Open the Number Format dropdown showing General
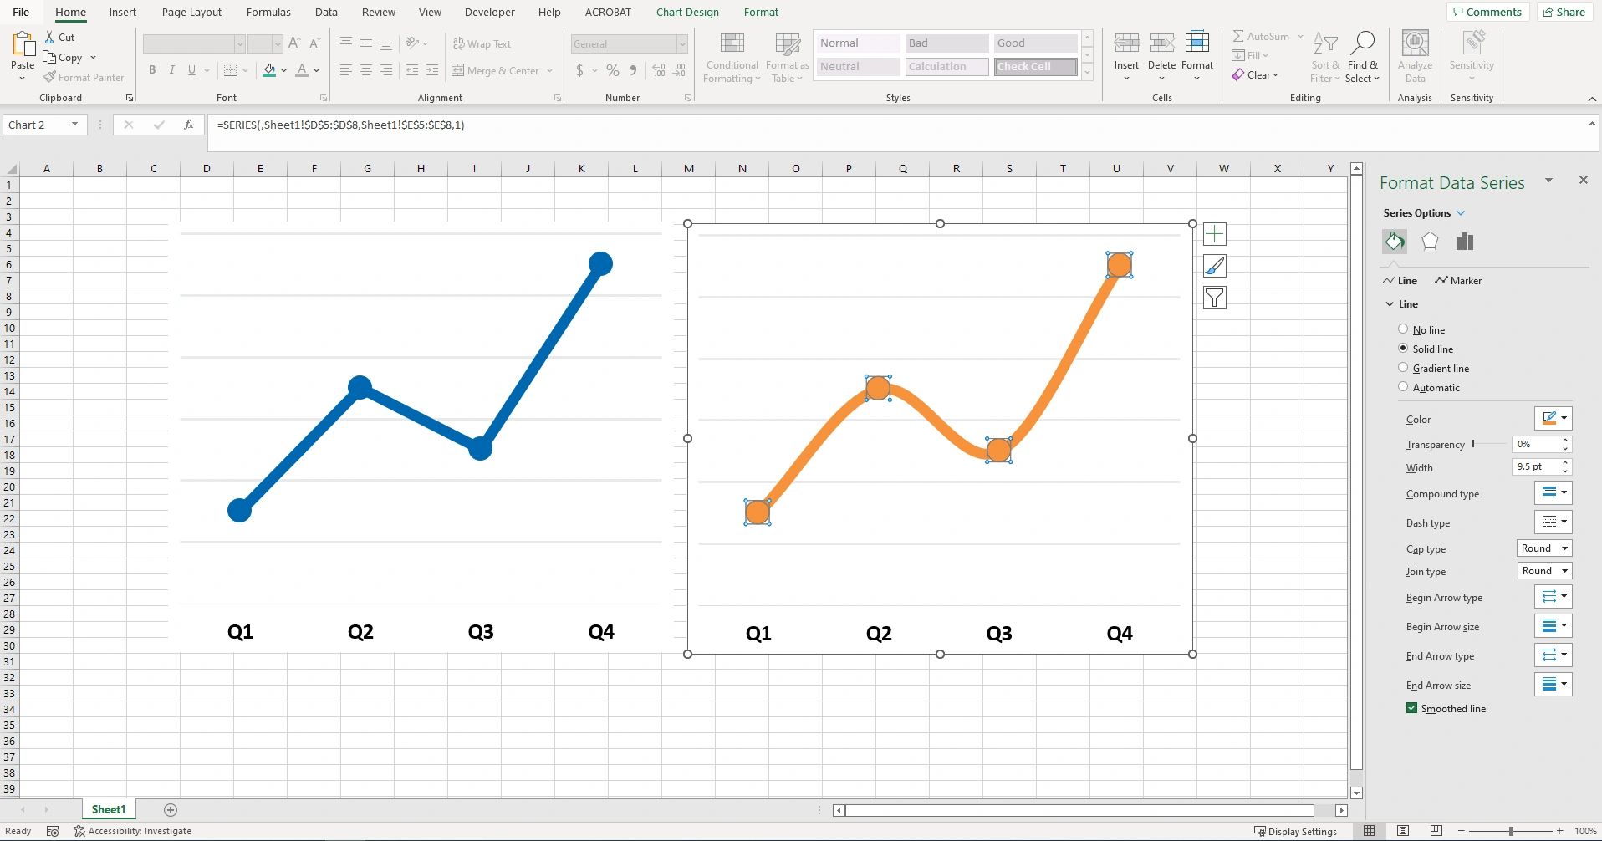 628,43
